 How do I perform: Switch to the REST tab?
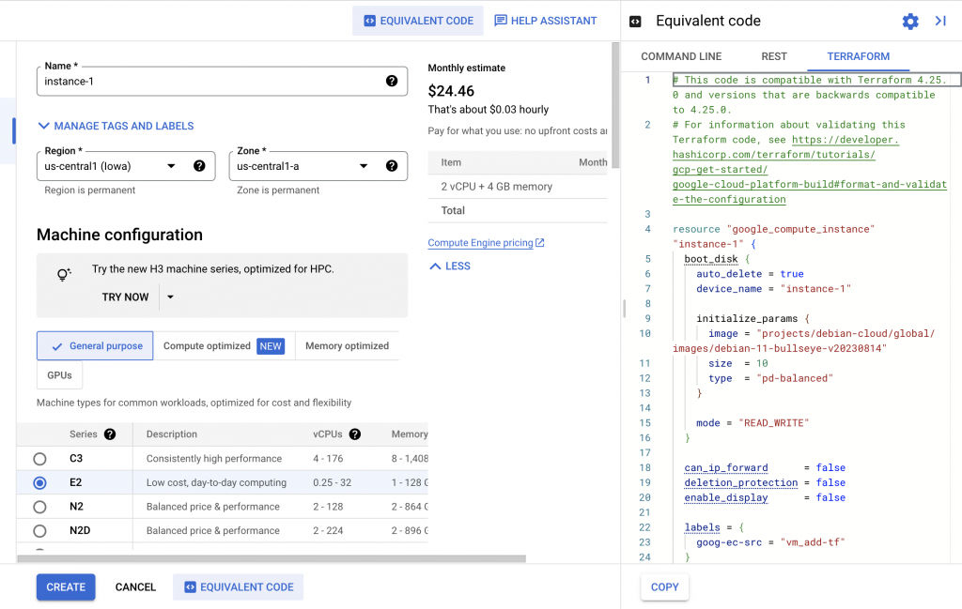774,56
